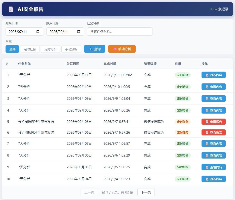Select the 全部 source filter
This screenshot has height=200, width=235.
coord(12,49)
